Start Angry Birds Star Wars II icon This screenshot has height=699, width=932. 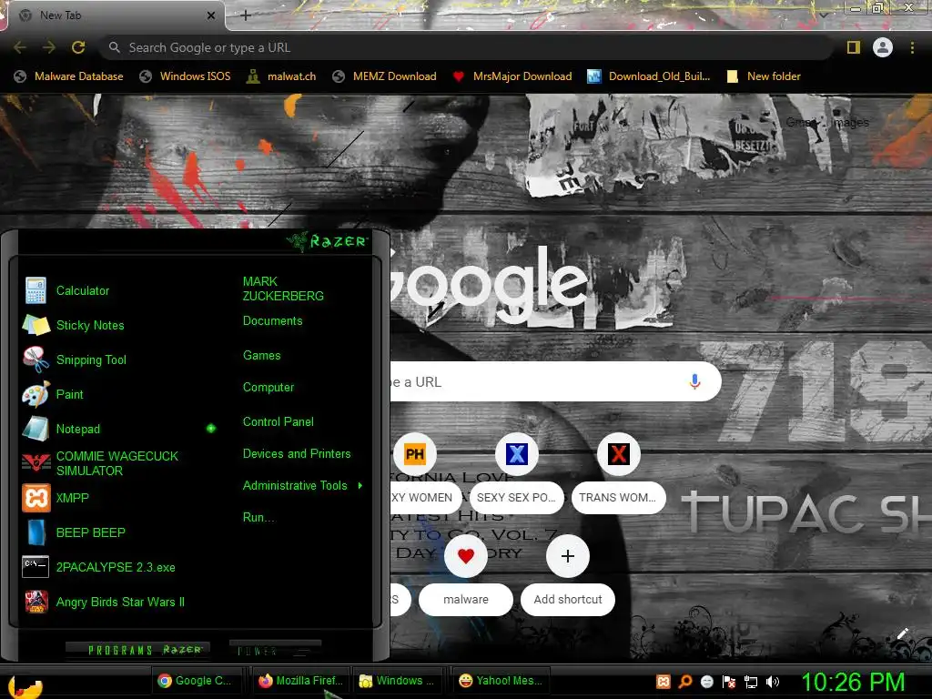pyautogui.click(x=35, y=602)
